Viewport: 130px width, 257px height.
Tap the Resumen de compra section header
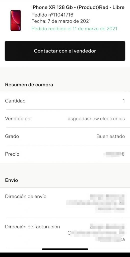pyautogui.click(x=29, y=85)
